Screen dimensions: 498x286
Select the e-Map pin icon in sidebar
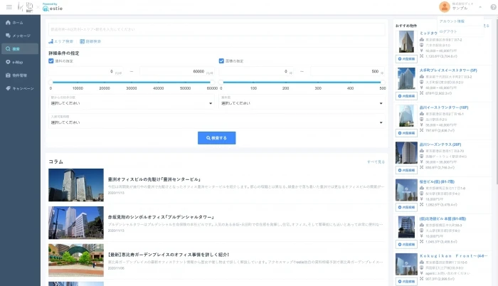pyautogui.click(x=8, y=62)
